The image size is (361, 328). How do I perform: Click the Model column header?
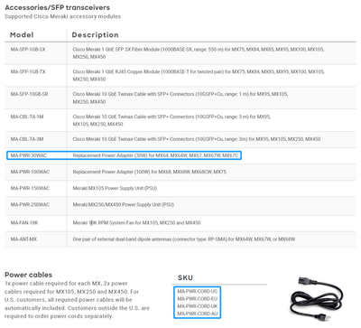22,35
